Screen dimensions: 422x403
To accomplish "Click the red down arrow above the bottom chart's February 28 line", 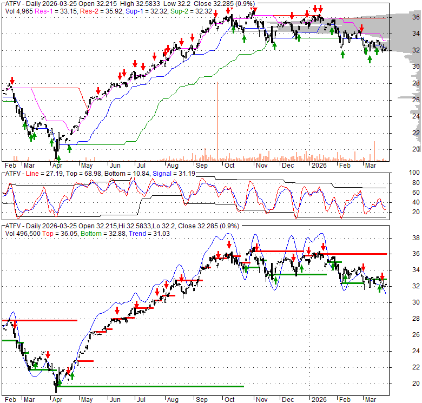I will pos(15,323).
